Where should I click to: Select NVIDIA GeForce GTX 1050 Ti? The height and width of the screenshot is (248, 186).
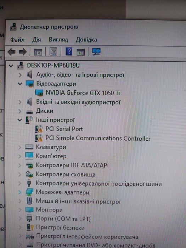point(83,93)
